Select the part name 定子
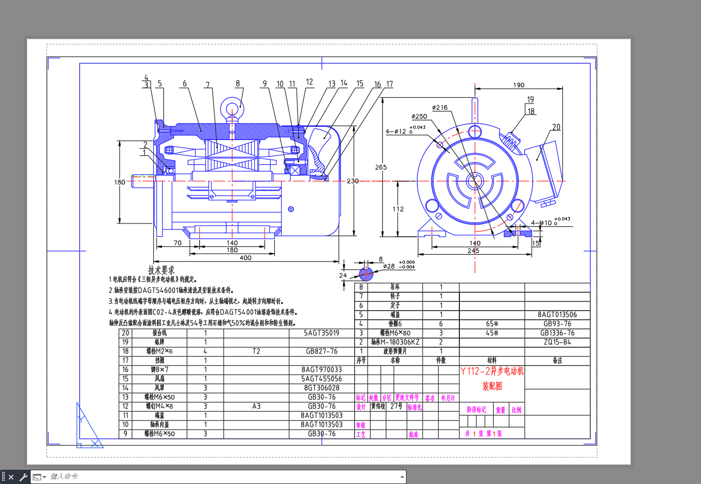701x484 pixels. pos(395,305)
